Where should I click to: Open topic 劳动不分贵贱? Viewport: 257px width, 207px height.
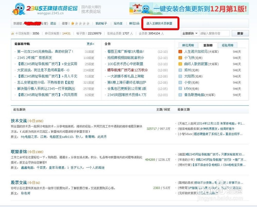pos(219,182)
